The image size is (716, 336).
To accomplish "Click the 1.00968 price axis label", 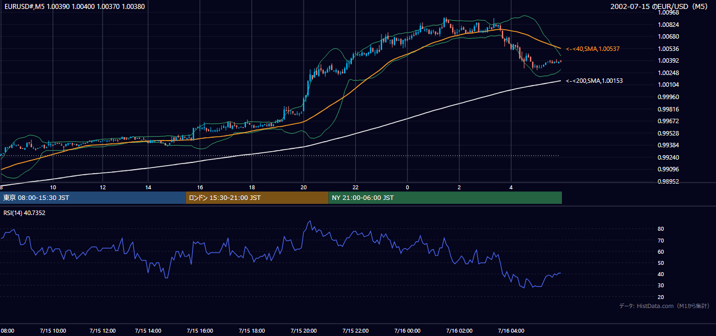I will click(668, 12).
